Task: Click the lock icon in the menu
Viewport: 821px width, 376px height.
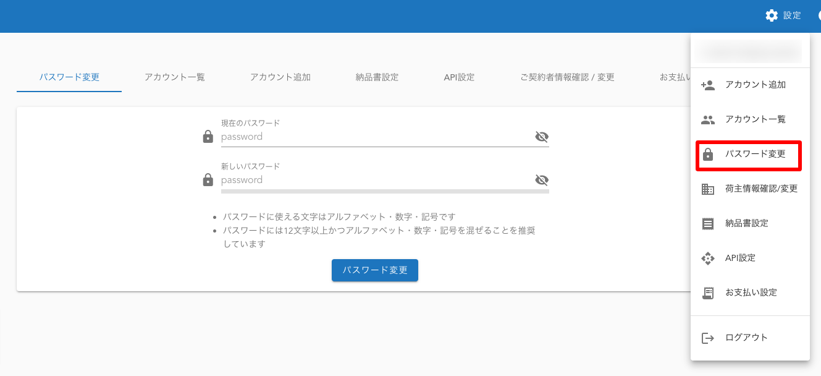Action: [708, 155]
